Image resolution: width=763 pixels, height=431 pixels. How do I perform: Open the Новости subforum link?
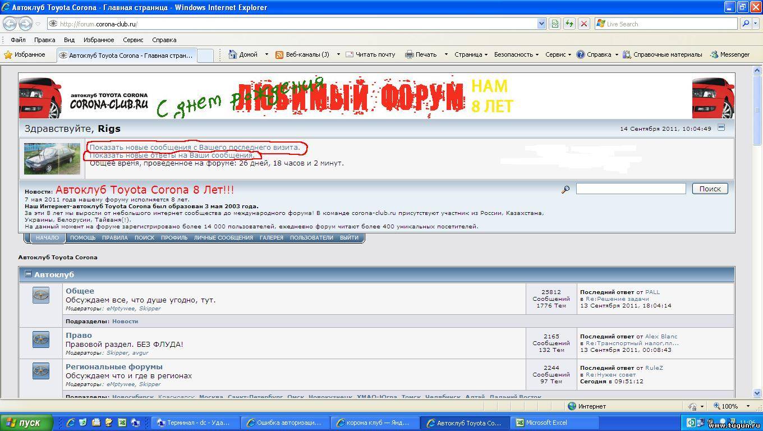125,321
